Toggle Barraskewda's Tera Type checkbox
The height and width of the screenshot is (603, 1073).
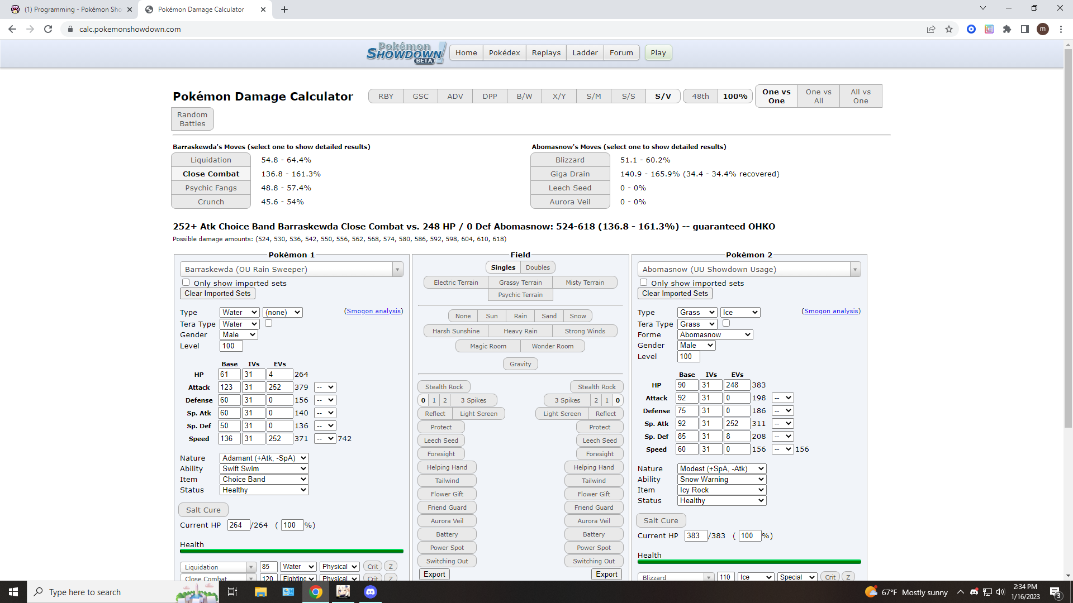[x=269, y=323]
